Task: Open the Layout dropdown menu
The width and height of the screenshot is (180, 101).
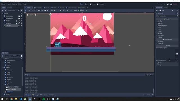Action: (x=81, y=10)
